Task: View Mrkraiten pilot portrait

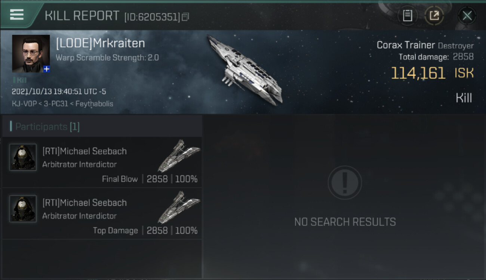Action: coord(31,53)
